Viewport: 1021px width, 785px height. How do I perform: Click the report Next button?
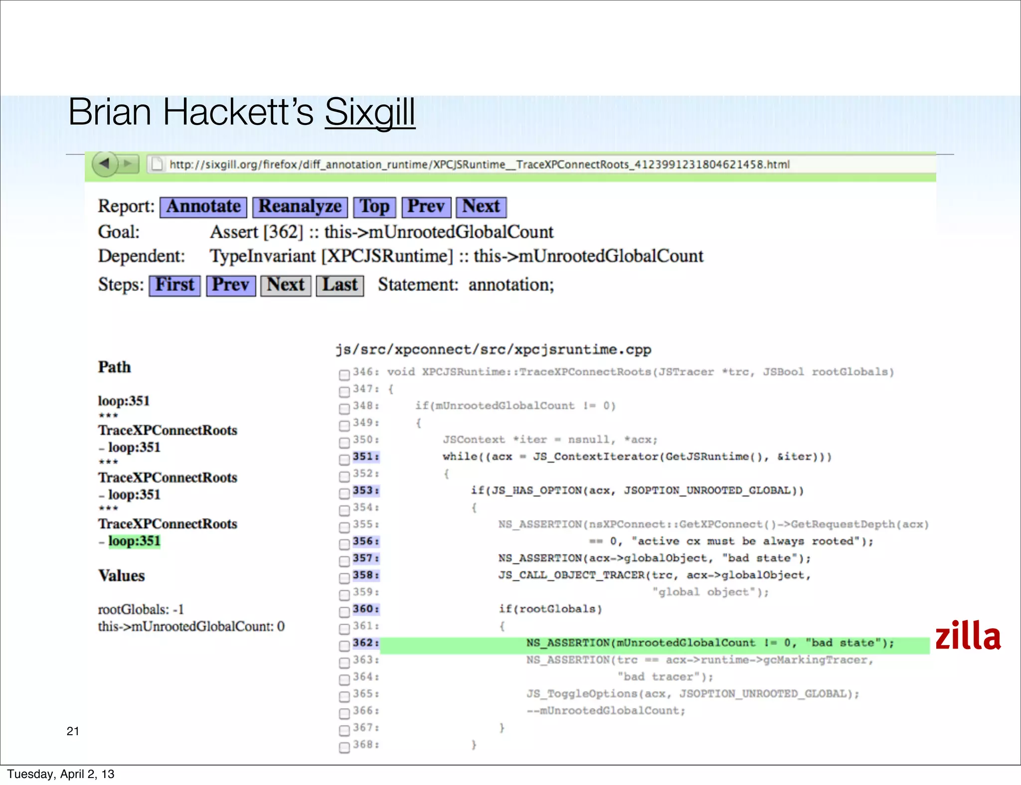click(481, 207)
